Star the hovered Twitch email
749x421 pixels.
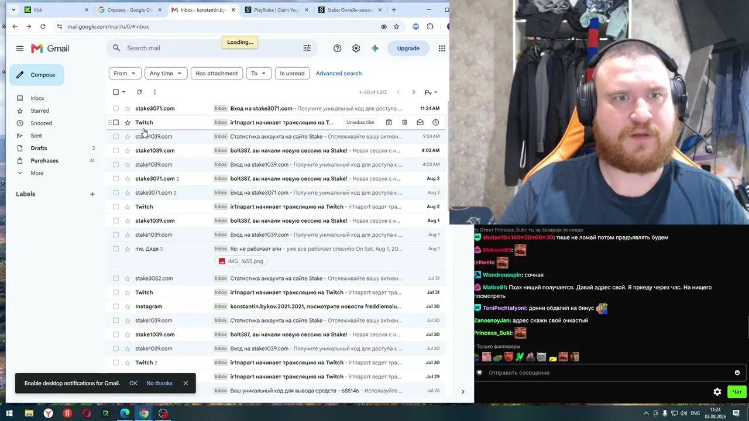[x=128, y=122]
